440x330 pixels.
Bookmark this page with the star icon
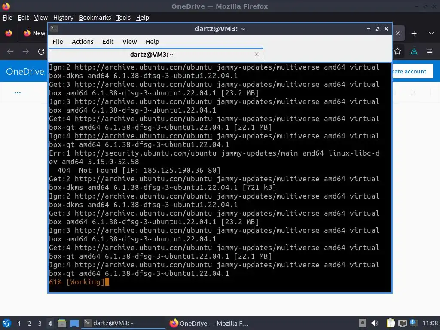pos(397,51)
